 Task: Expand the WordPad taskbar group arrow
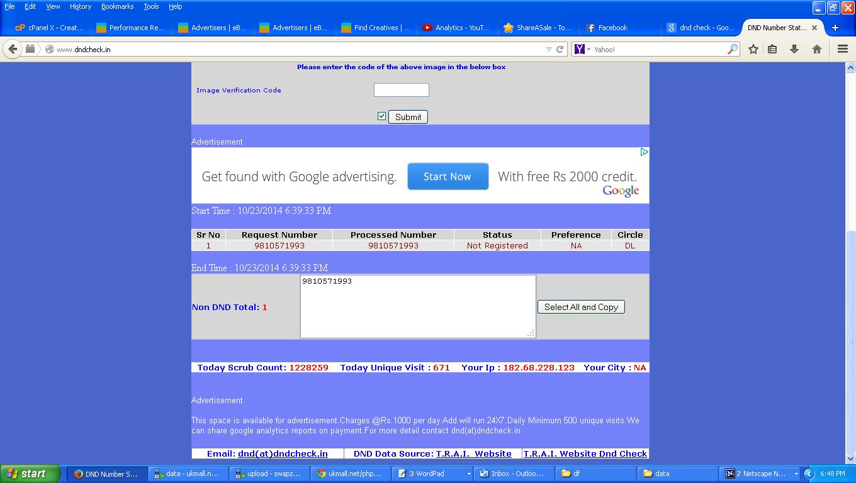point(468,474)
